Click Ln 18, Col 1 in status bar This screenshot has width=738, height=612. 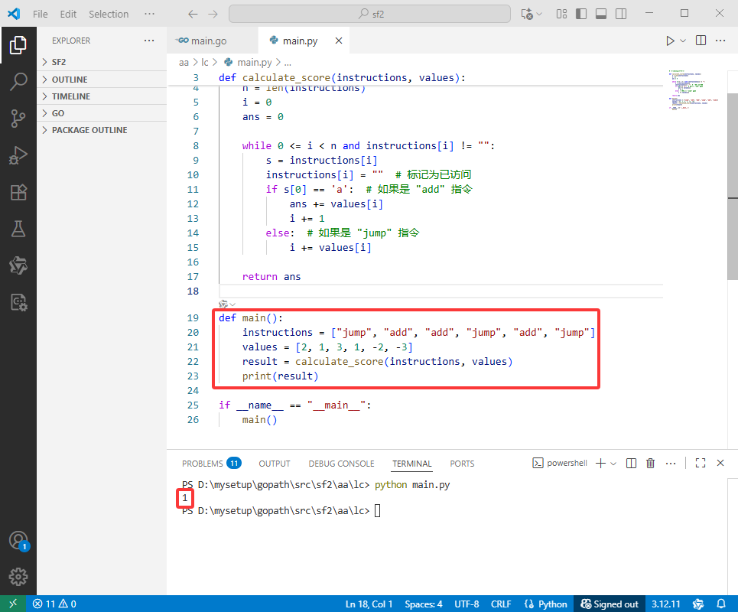369,604
